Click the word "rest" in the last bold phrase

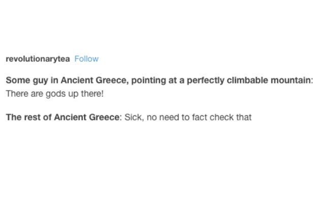[x=33, y=117]
